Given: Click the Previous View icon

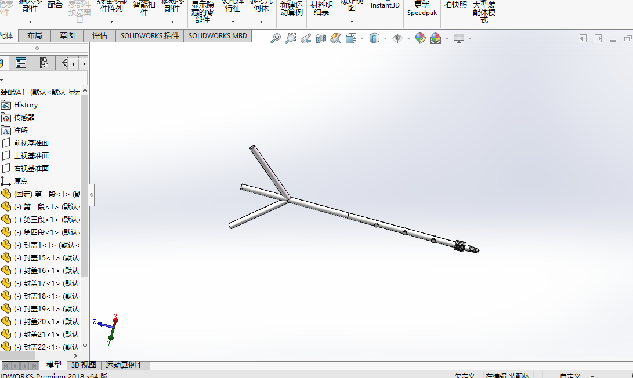Looking at the screenshot, I should [x=306, y=38].
